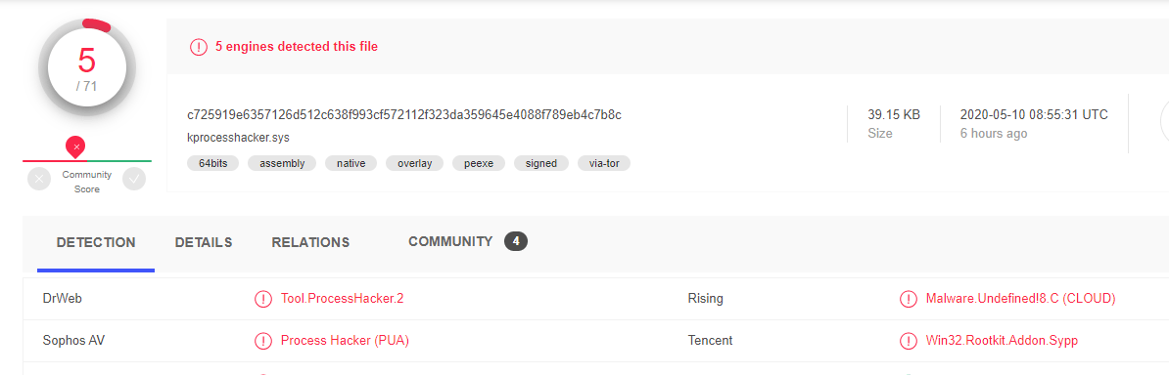Click the file hash c725919e6357126d...
1169x375 pixels.
pos(404,114)
